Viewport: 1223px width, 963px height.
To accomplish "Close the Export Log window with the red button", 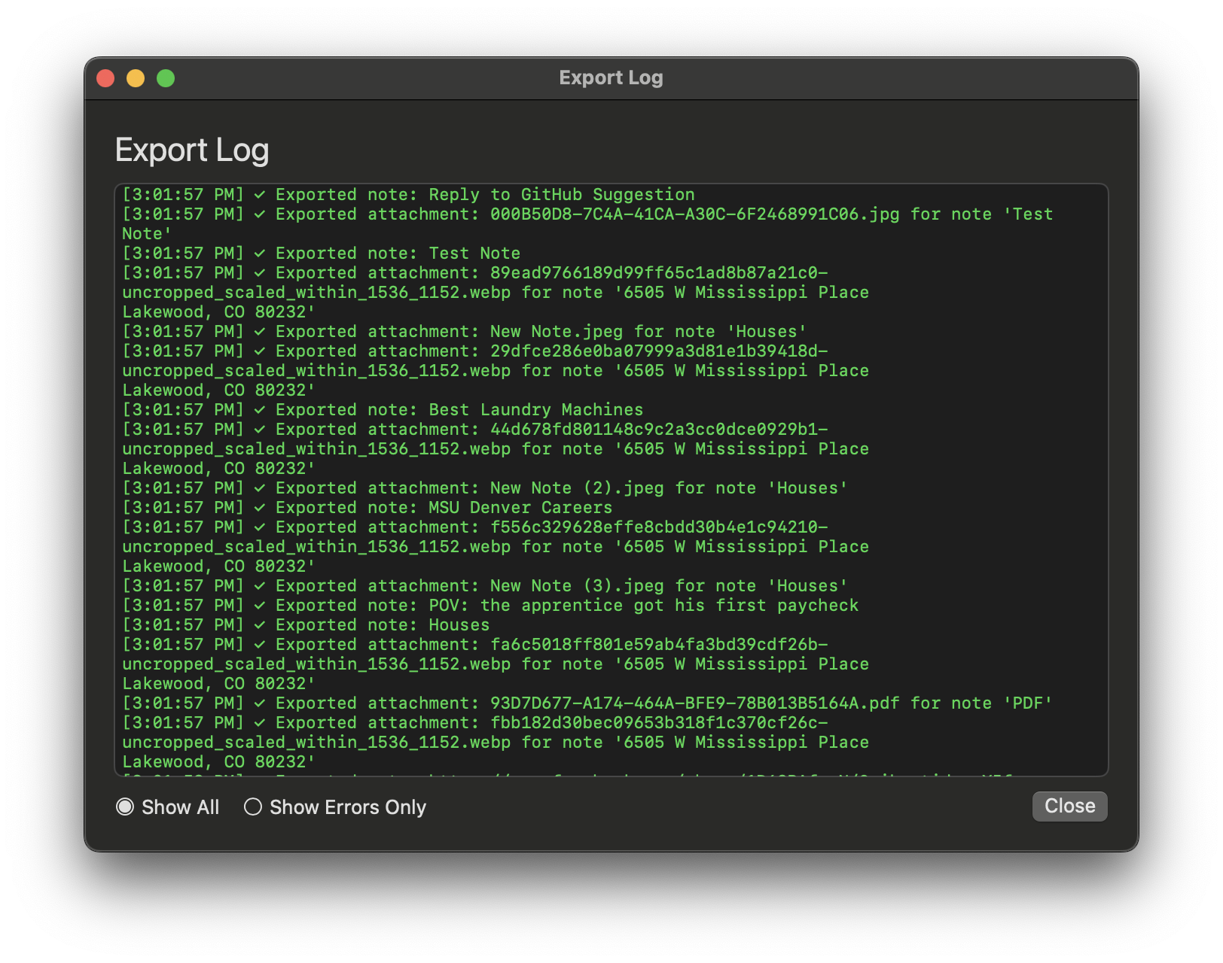I will (105, 78).
